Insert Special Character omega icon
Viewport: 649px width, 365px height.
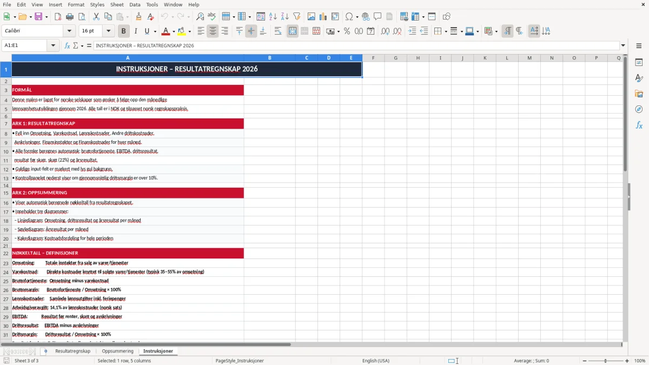click(349, 17)
